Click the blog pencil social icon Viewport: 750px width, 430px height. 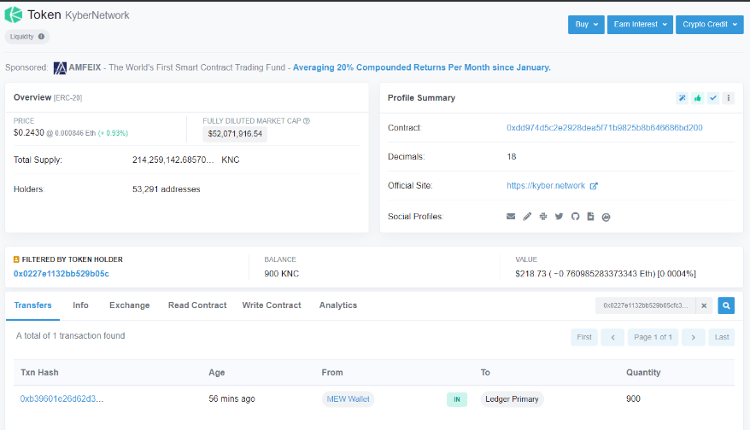(527, 217)
